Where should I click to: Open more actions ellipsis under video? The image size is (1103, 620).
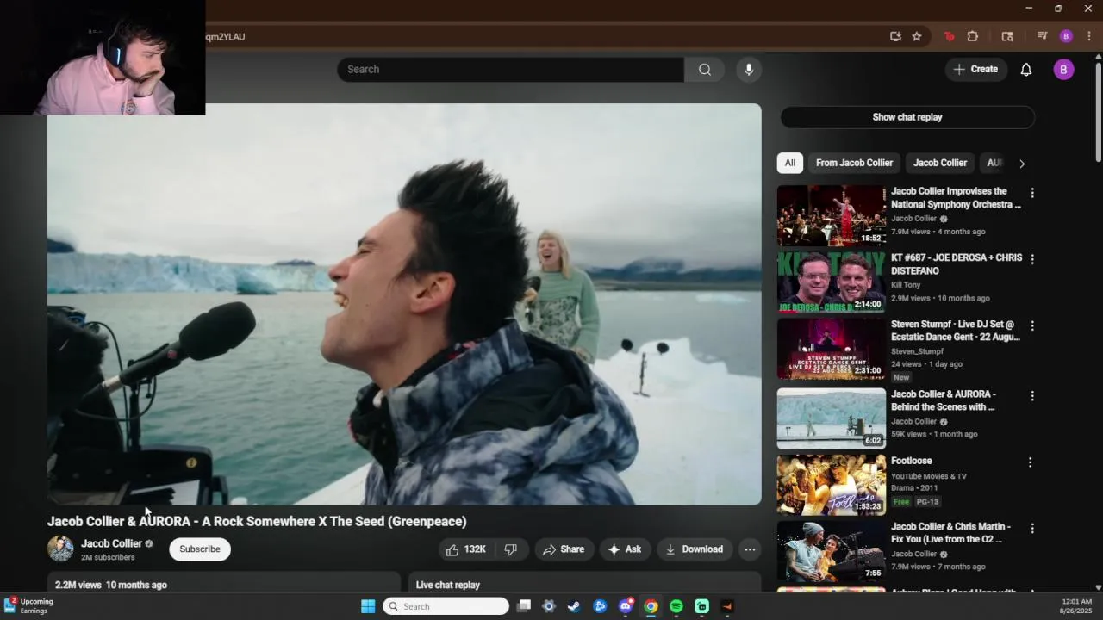click(x=750, y=549)
